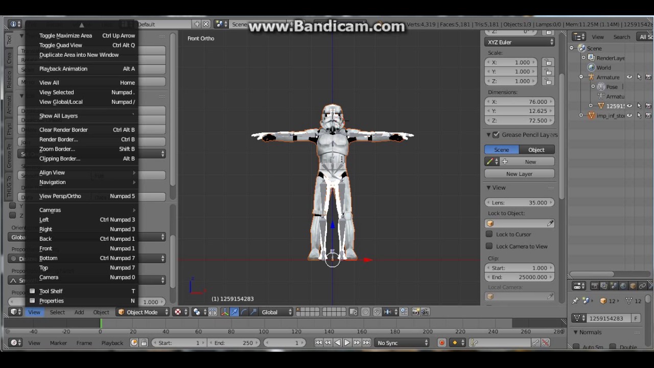Click the insert keyframes key icon
The width and height of the screenshot is (654, 368).
point(535,343)
